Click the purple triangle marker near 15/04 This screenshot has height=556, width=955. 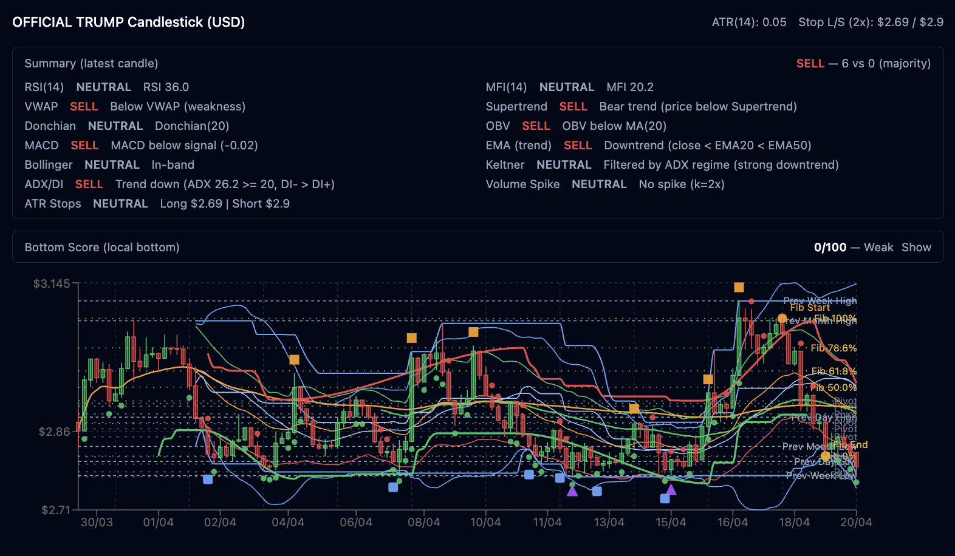671,490
